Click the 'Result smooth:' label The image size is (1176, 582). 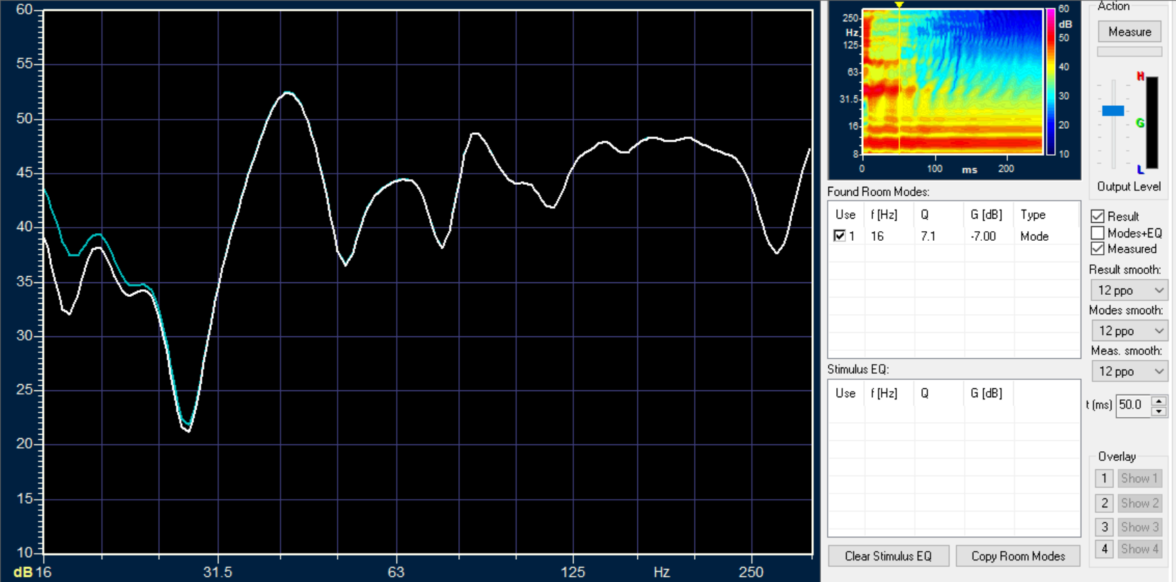(1125, 270)
